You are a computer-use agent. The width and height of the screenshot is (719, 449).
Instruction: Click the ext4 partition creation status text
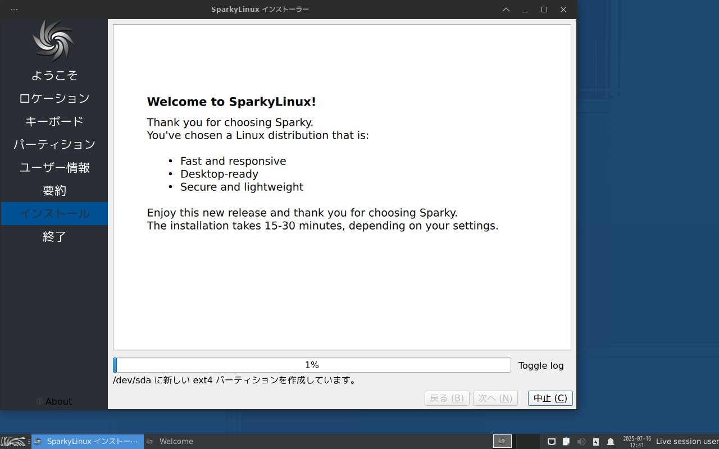point(235,380)
